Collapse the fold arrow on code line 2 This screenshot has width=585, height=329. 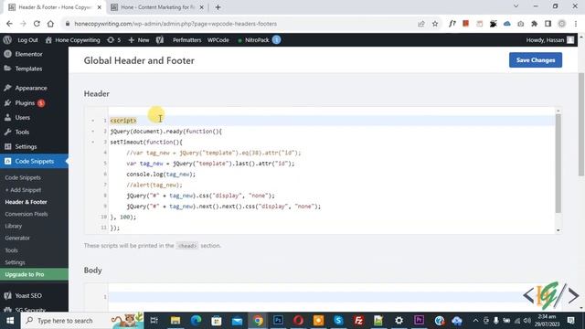click(93, 132)
